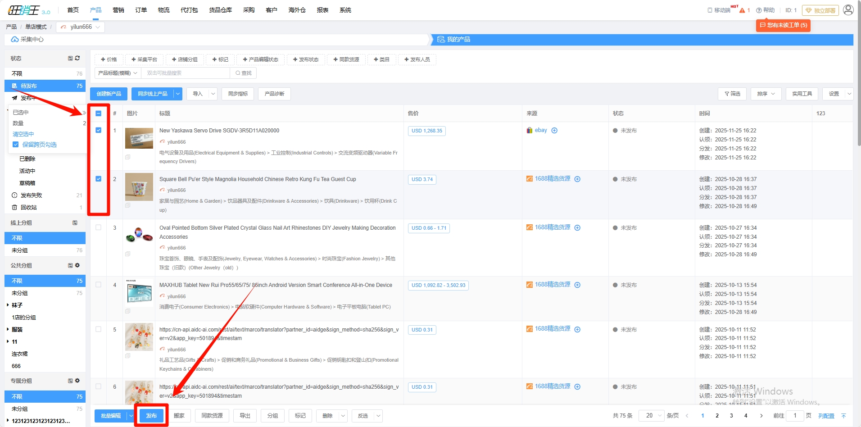The width and height of the screenshot is (861, 427).
Task: Uncheck the Yaskawa Servo Drive row checkbox
Action: (99, 130)
